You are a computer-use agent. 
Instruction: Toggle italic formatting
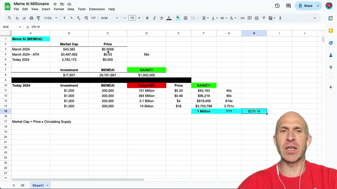(154, 18)
